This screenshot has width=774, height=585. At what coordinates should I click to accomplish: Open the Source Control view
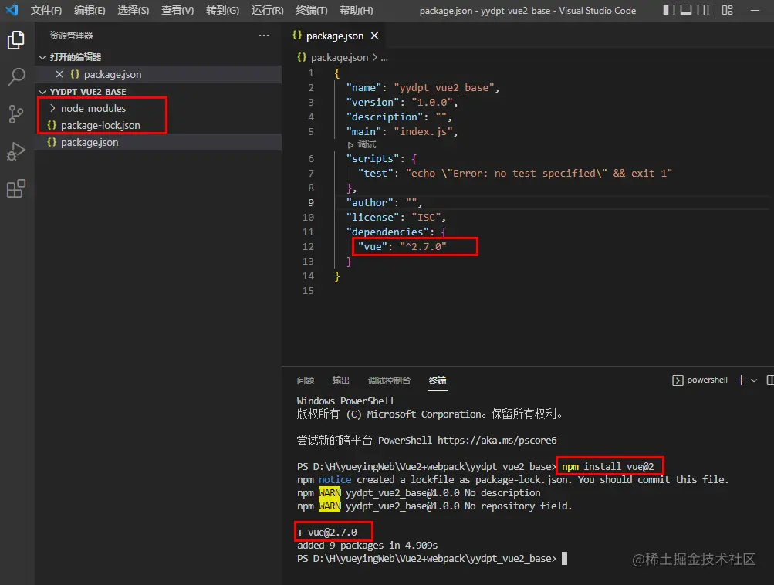pyautogui.click(x=15, y=114)
